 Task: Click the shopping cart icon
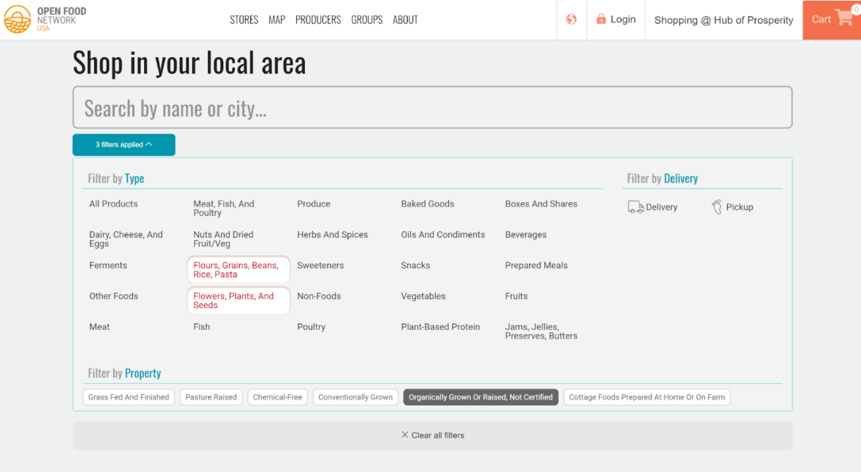point(844,18)
